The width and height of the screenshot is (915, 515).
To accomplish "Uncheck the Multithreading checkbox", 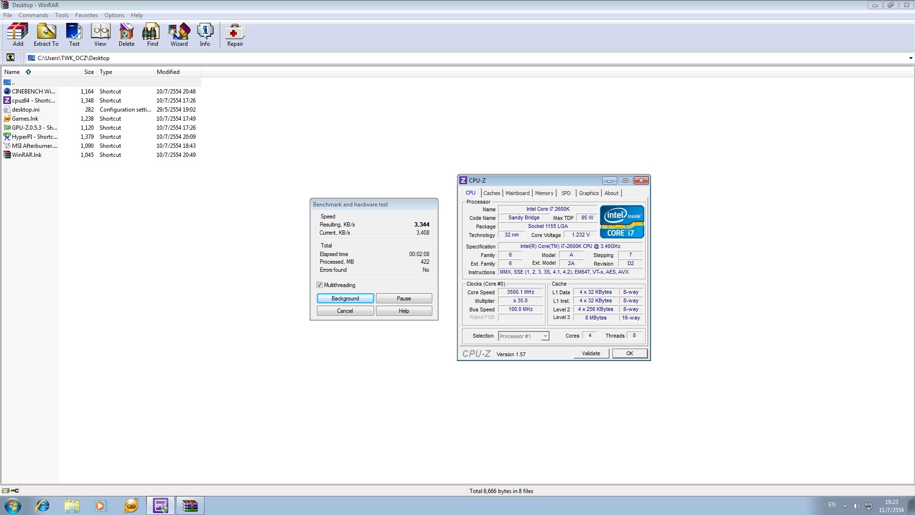I will pyautogui.click(x=320, y=285).
